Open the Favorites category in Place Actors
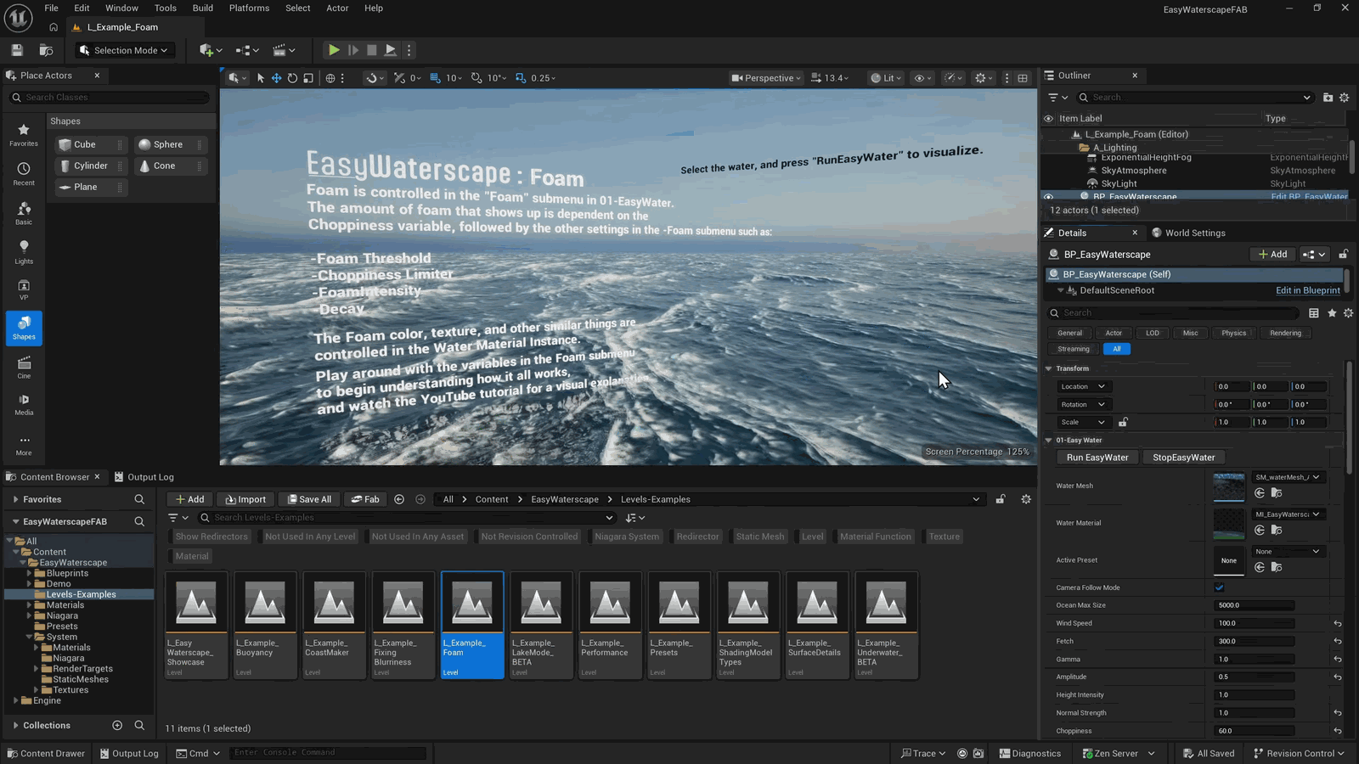Screen dimensions: 1359x764 (24, 135)
